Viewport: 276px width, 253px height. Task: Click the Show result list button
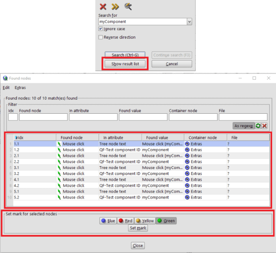(x=125, y=64)
